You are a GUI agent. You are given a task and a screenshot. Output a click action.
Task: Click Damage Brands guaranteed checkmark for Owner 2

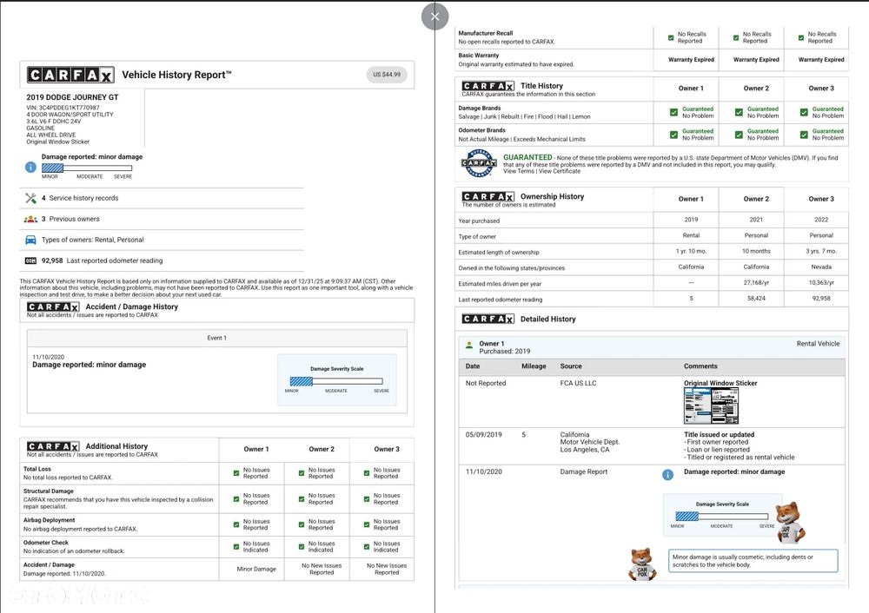(739, 112)
